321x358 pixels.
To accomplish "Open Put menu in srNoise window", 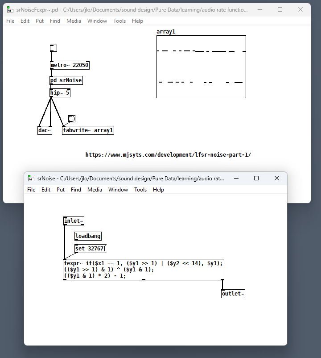I will click(x=61, y=190).
